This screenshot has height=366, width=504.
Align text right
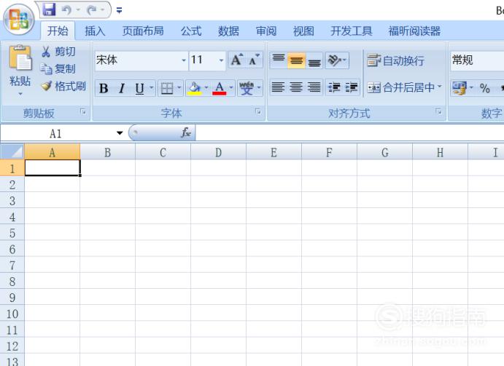[314, 87]
